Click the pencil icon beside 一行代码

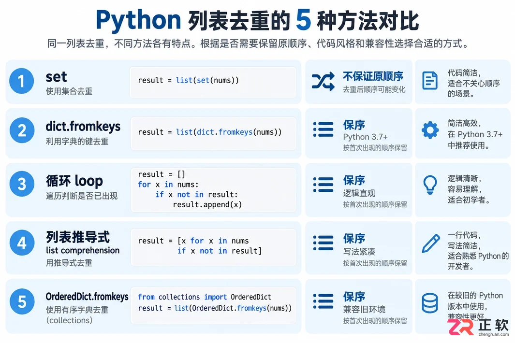430,243
